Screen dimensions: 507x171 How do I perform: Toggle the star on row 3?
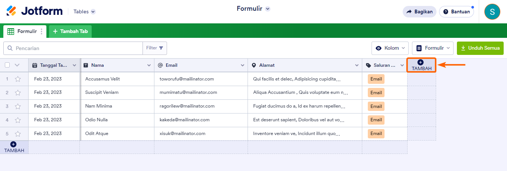(18, 106)
